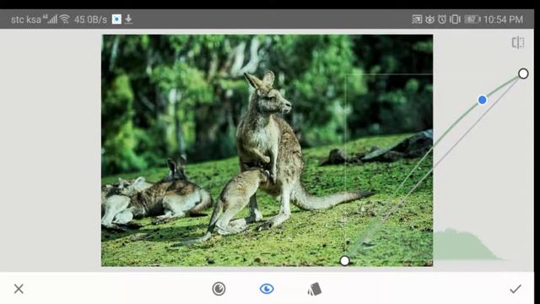Cancel the curves edit with X
This screenshot has height=304, width=540.
click(19, 289)
